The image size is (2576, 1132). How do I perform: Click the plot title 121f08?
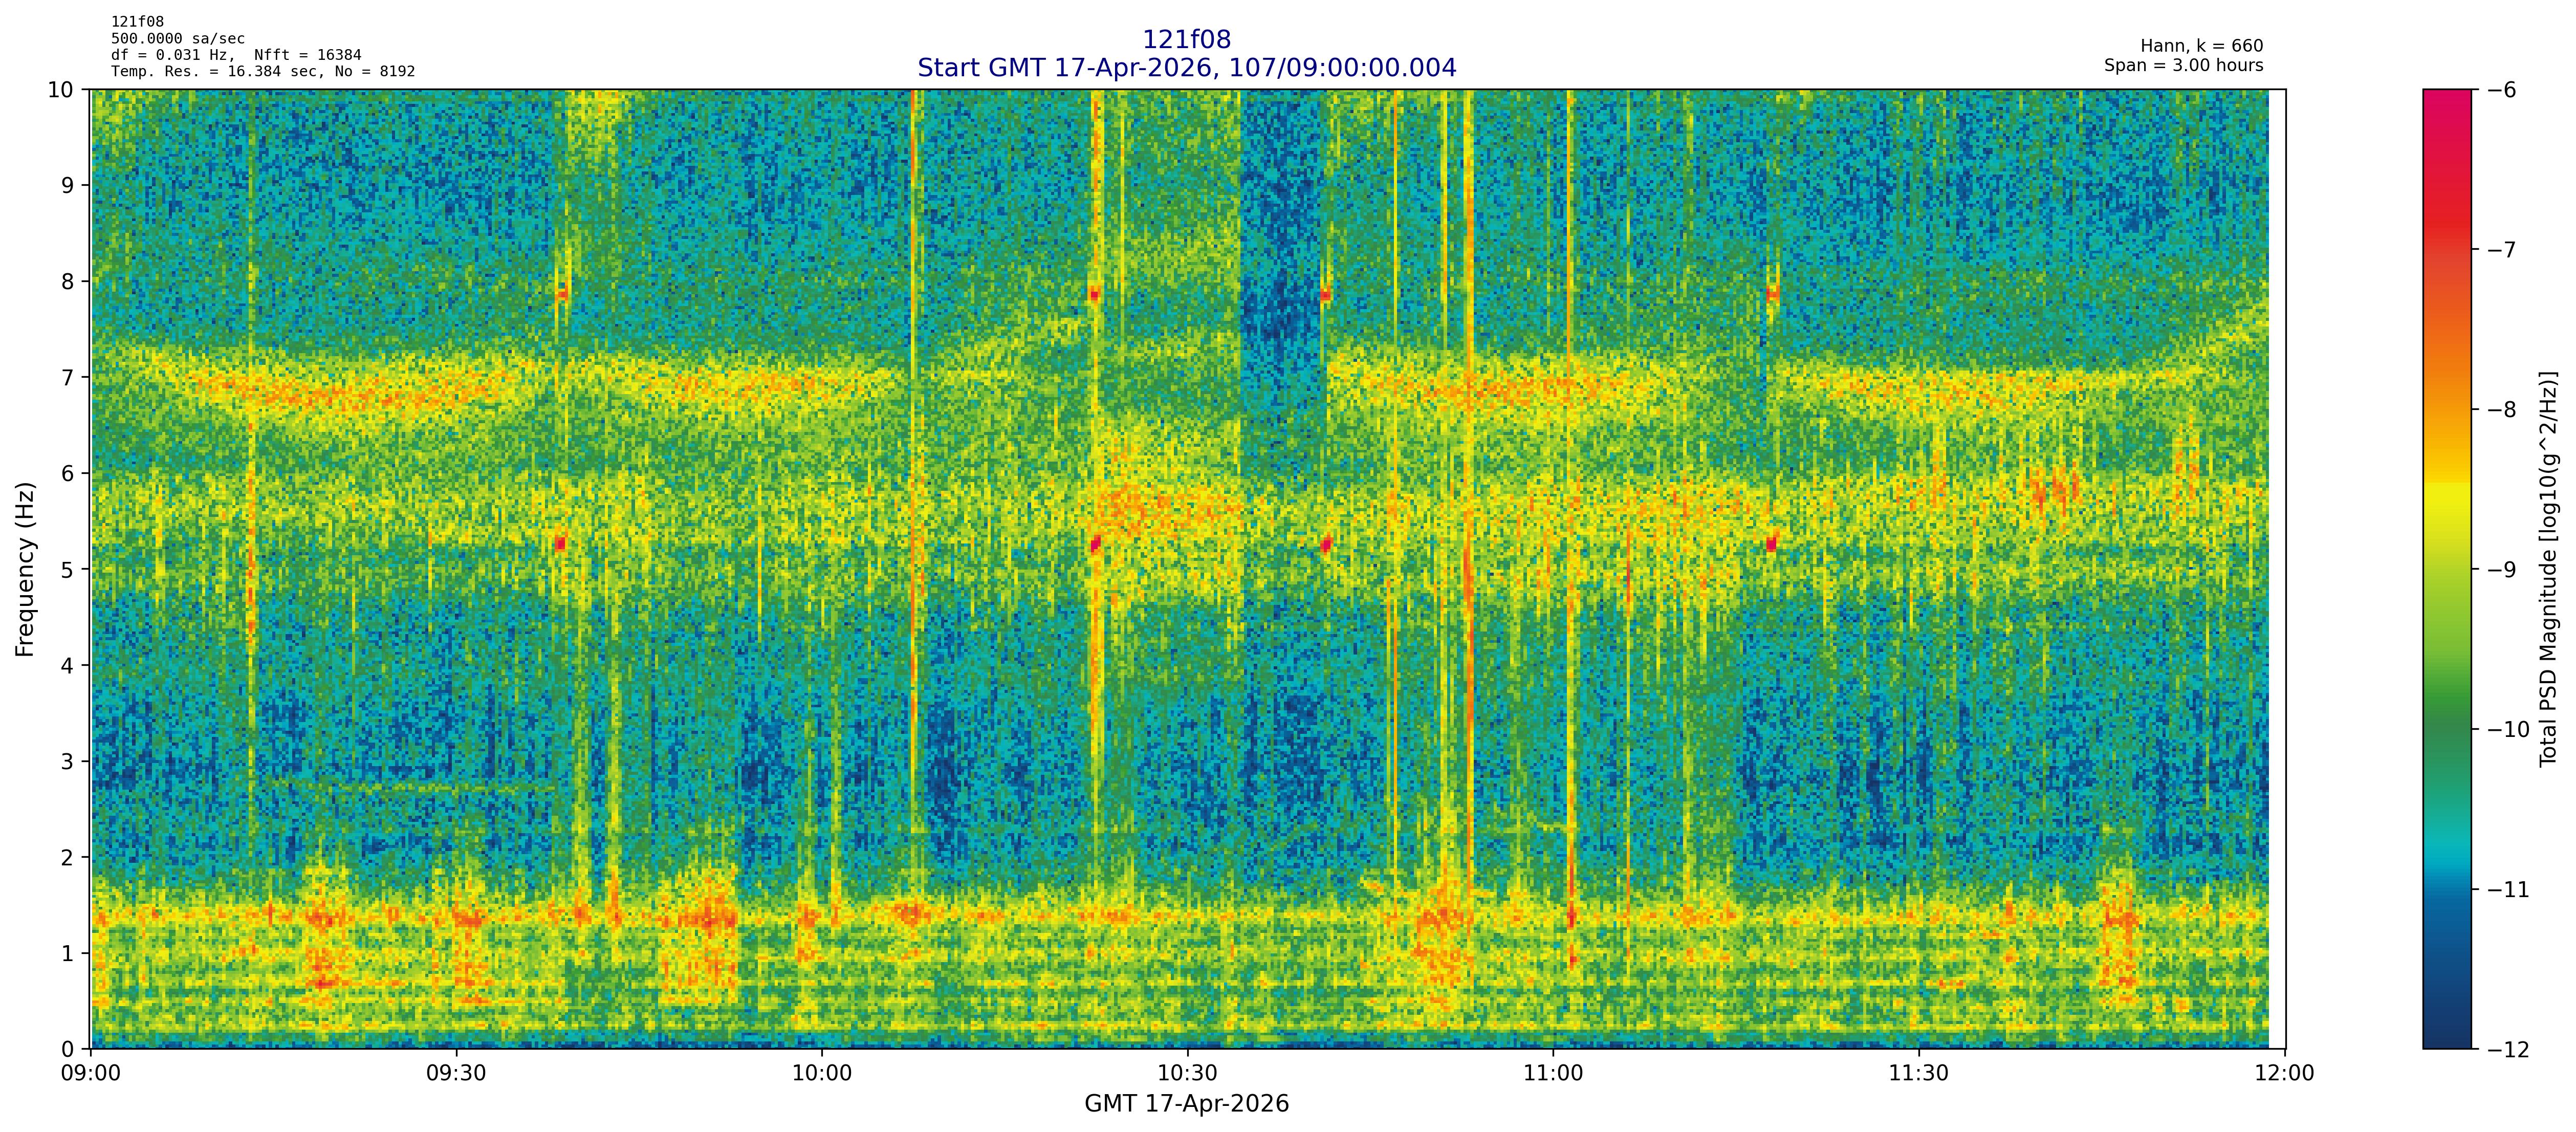click(x=1186, y=40)
